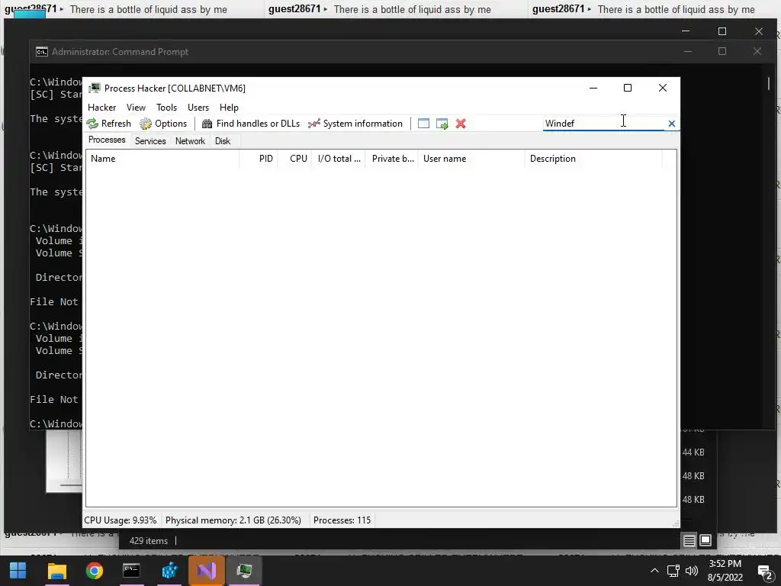Viewport: 781px width, 586px height.
Task: Clear the Windef search filter
Action: point(671,124)
